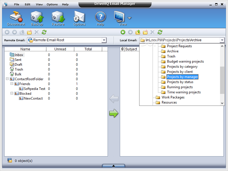Create new folder in local pane
The width and height of the screenshot is (228, 171).
145,32
